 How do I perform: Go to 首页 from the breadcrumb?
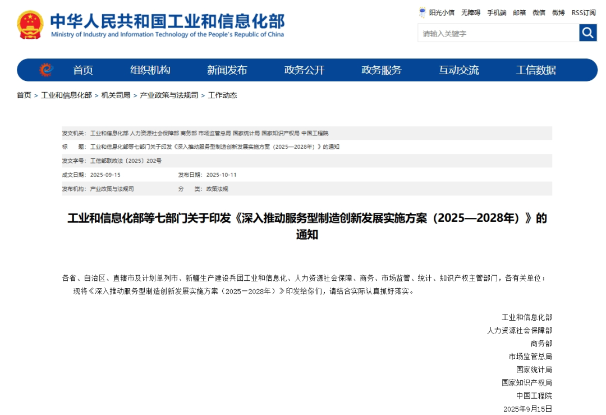click(23, 95)
